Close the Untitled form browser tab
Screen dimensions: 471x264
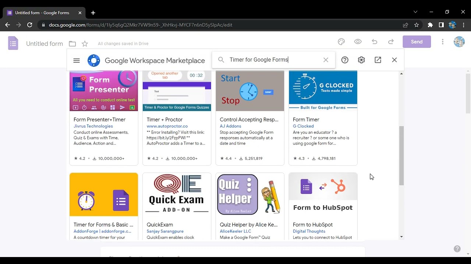(x=80, y=13)
